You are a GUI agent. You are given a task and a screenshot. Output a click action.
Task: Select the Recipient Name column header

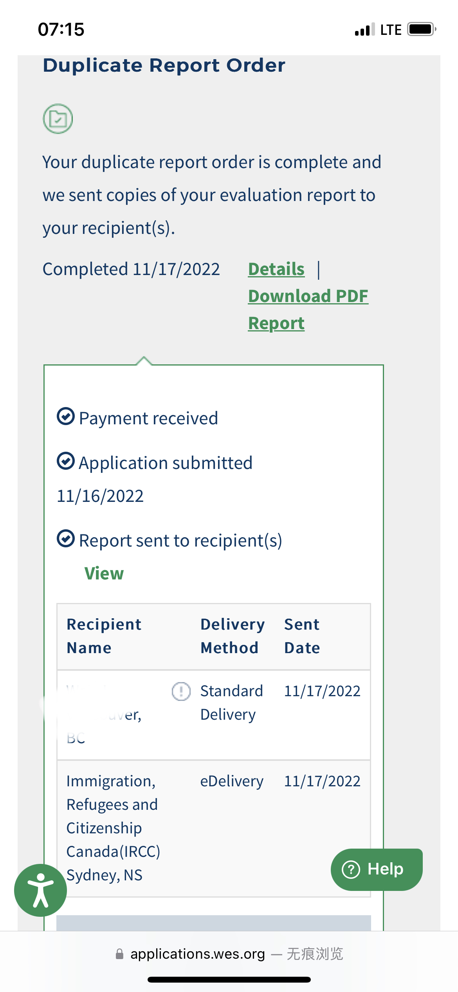click(104, 636)
